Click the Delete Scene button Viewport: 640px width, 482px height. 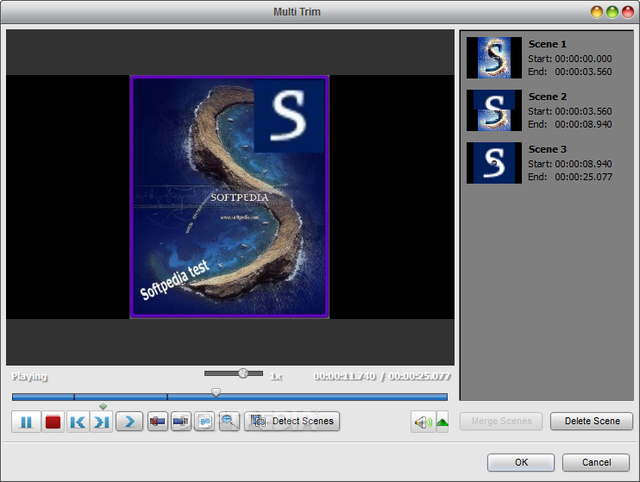click(x=592, y=421)
